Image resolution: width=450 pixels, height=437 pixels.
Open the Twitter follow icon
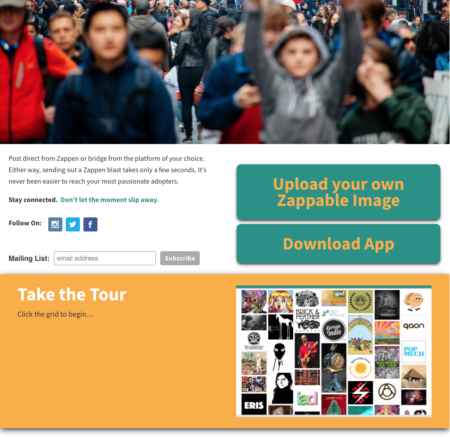click(x=72, y=224)
